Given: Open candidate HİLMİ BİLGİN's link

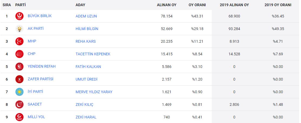Looking at the screenshot, I should tap(87, 29).
